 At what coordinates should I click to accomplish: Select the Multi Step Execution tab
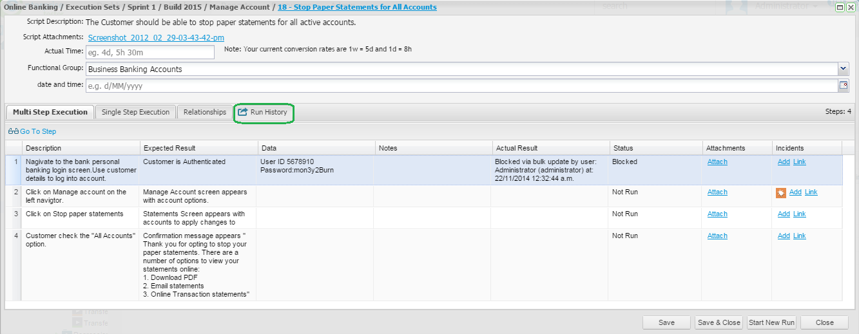coord(50,112)
